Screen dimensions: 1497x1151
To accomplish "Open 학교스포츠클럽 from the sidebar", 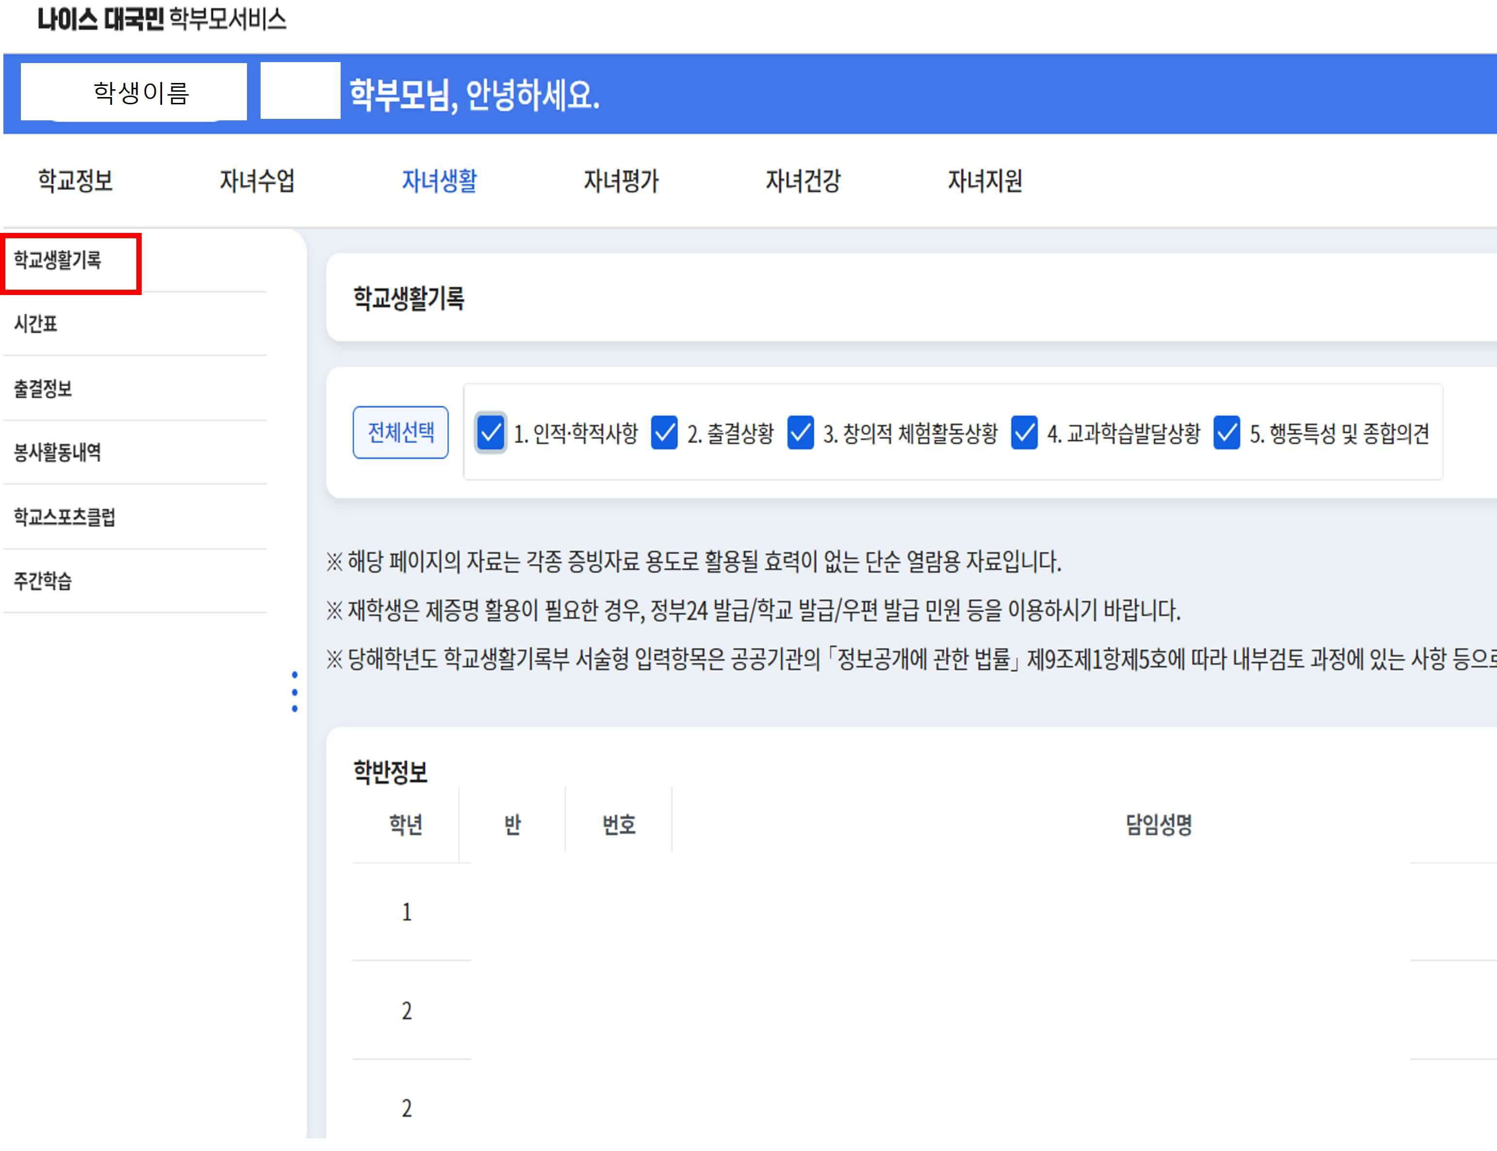I will click(x=65, y=517).
